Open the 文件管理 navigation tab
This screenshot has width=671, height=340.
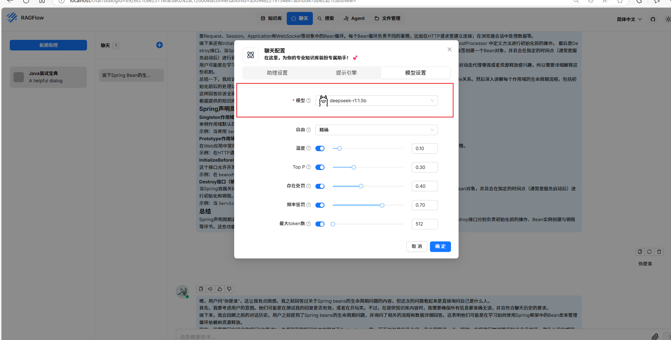(388, 18)
